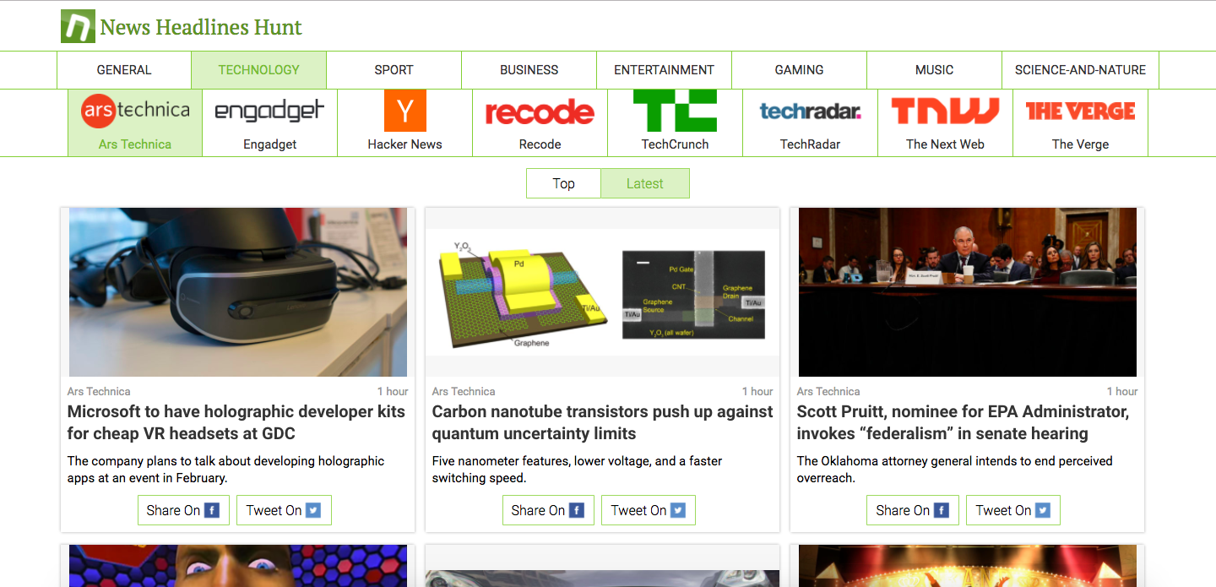This screenshot has height=587, width=1216.
Task: Switch to the Gaming category
Action: [800, 70]
